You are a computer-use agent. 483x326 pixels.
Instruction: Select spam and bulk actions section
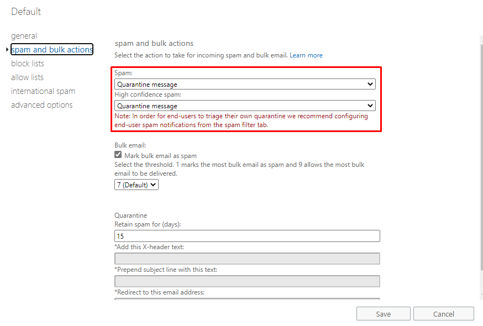pos(52,49)
